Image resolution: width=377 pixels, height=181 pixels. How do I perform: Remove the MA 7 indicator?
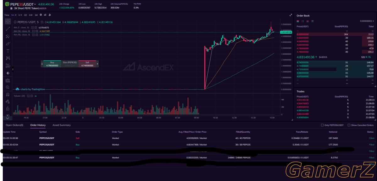pyautogui.click(x=36, y=28)
